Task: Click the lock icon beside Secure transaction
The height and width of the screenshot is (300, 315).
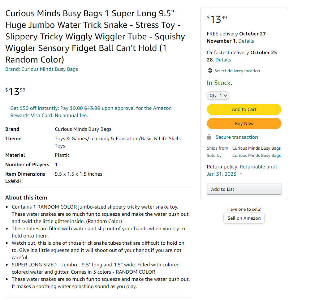Action: [x=209, y=137]
